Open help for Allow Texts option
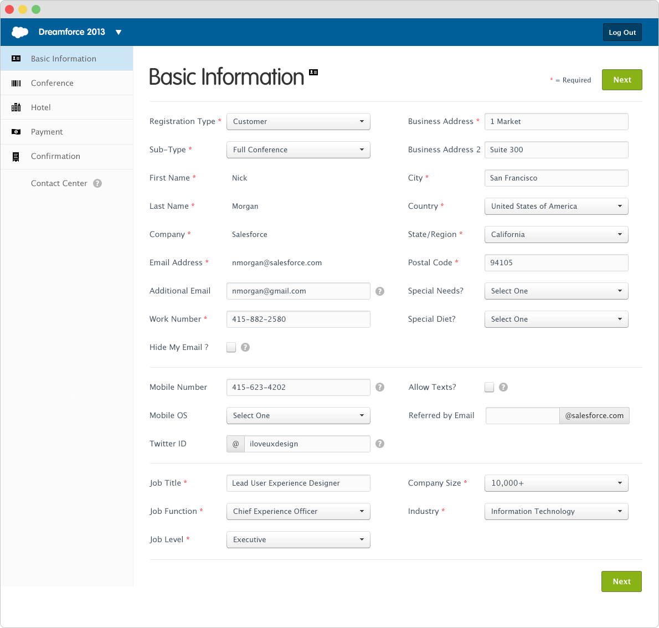Screen dimensions: 659x628 click(x=503, y=387)
